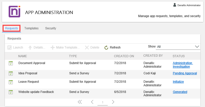
Task: Click the Generated status link
Action: click(x=180, y=92)
